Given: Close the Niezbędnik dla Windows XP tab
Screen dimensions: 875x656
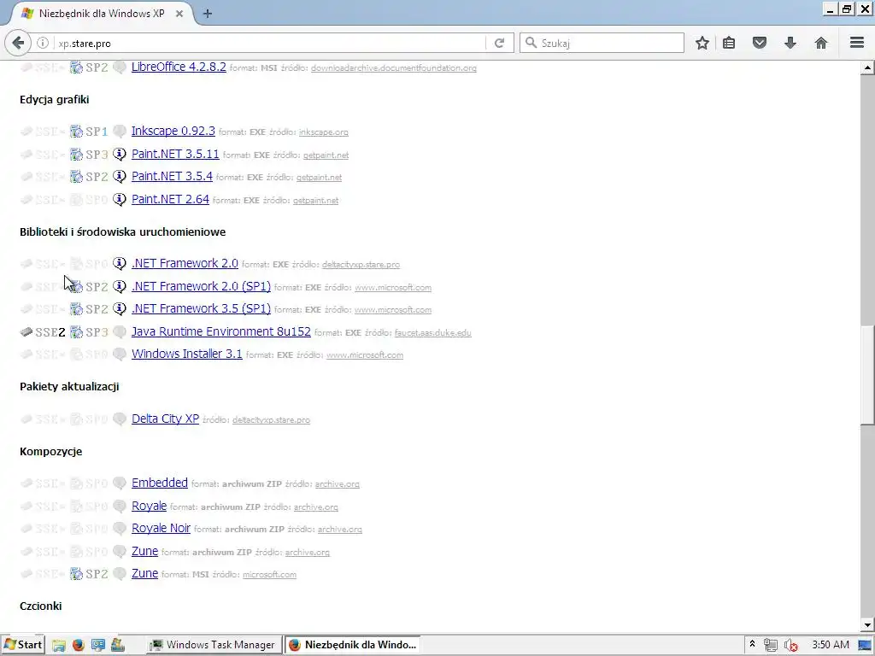Looking at the screenshot, I should click(179, 14).
